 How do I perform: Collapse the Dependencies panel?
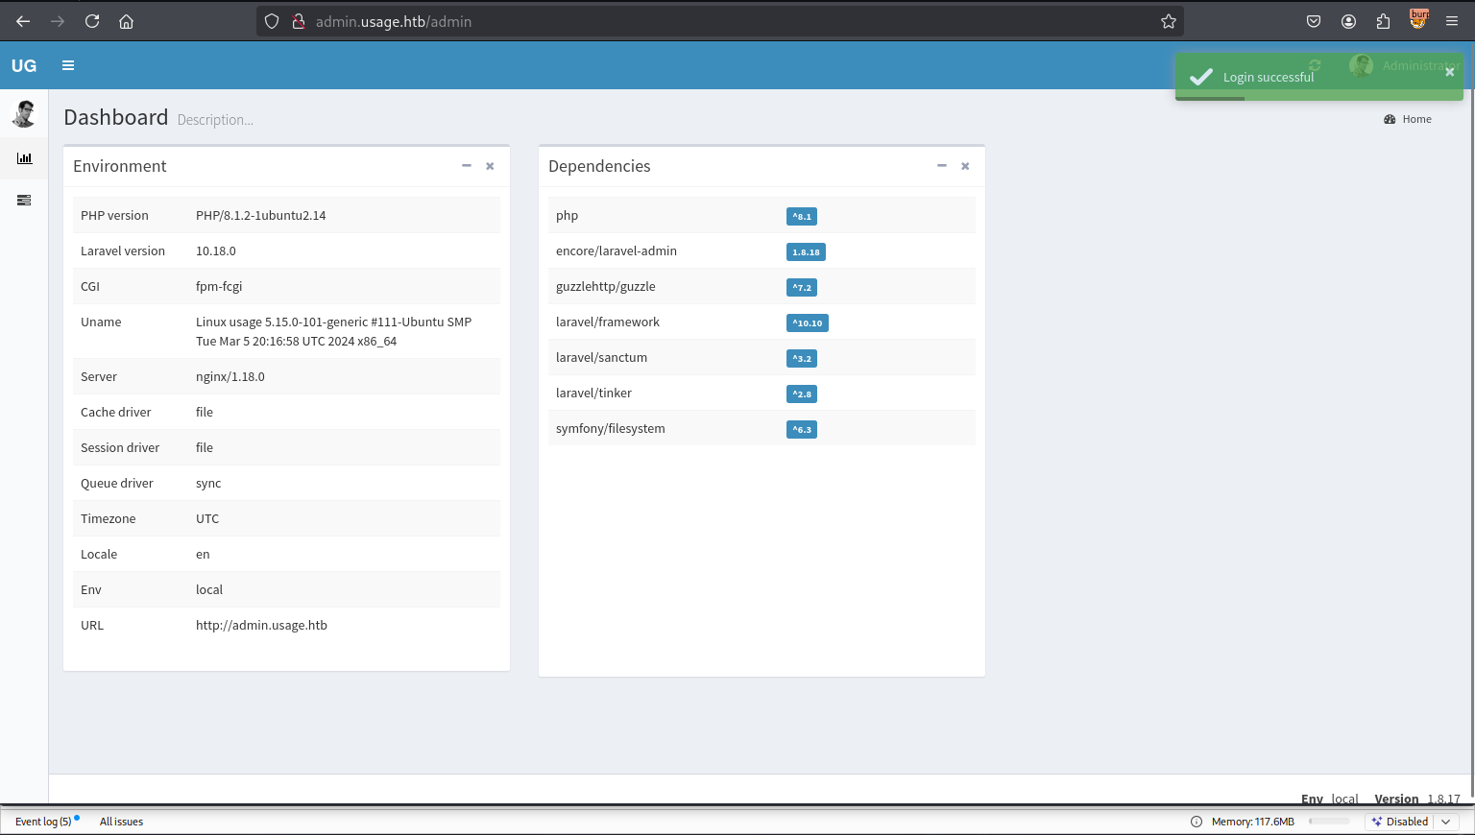[942, 166]
